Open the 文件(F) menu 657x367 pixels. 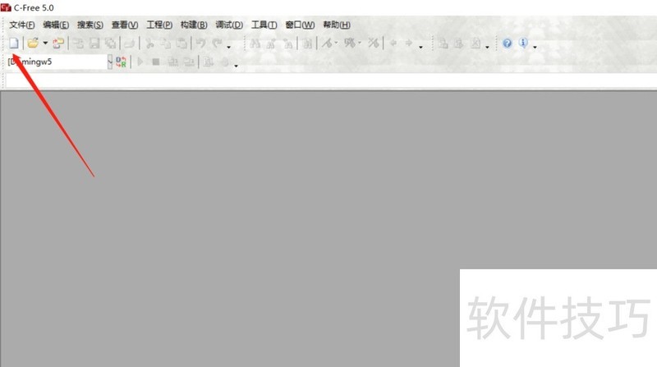22,25
